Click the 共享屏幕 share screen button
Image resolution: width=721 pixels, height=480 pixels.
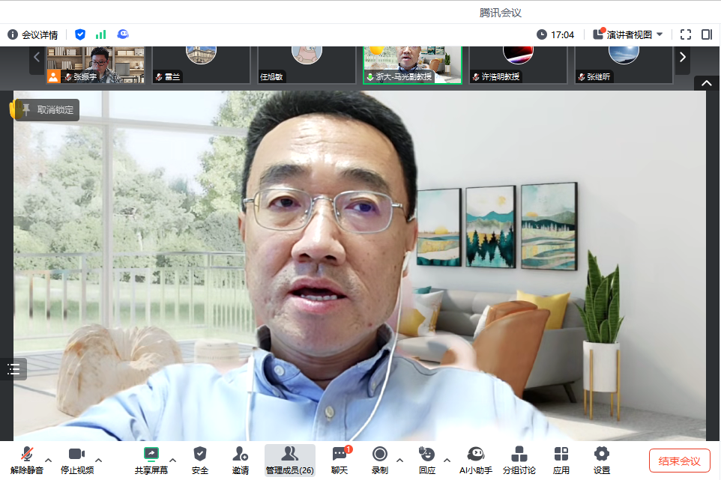[x=151, y=459]
